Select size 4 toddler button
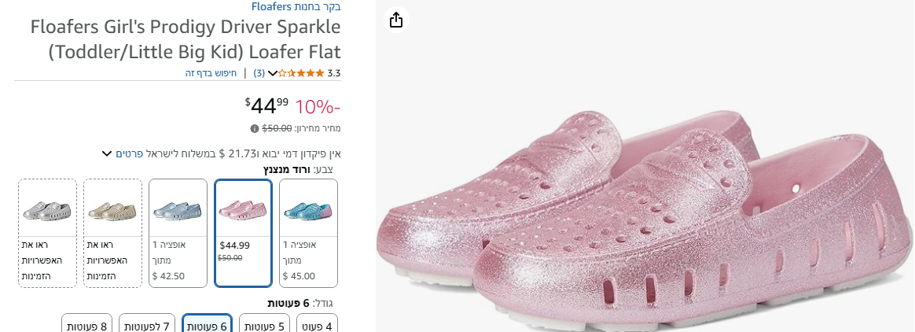Viewport: 915px width, 332px height. 318,325
